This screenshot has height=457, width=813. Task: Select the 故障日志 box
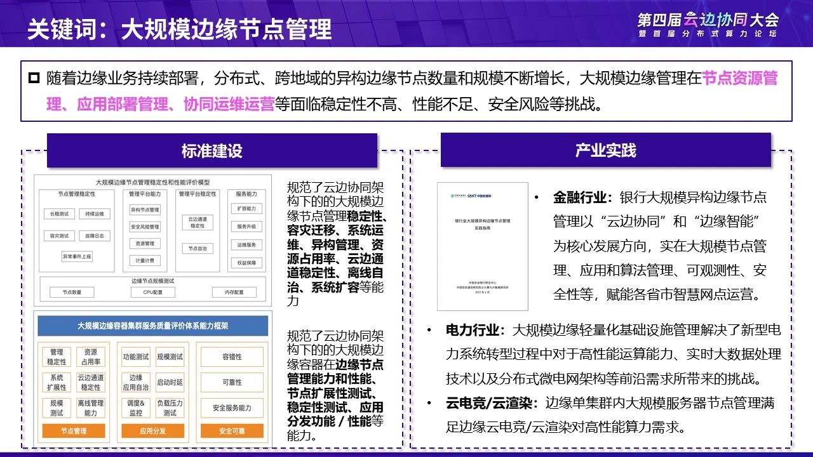coord(95,235)
